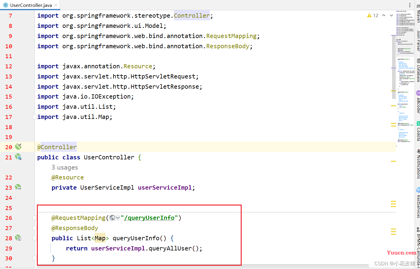Select the UserController.java editor tab

pos(30,5)
